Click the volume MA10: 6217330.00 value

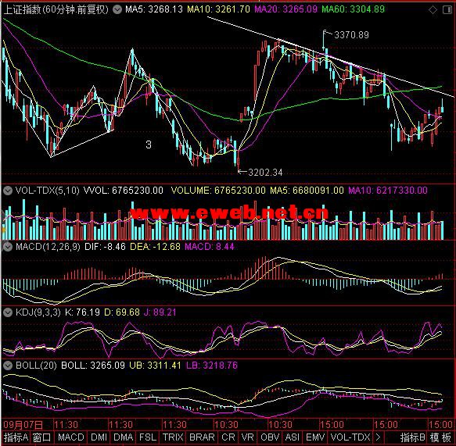pos(388,191)
